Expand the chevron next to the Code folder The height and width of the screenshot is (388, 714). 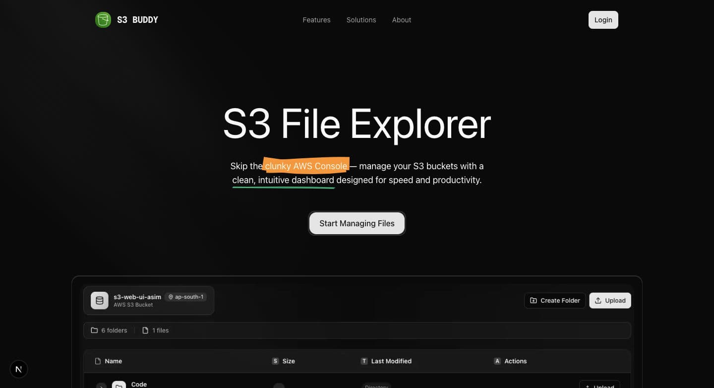tap(101, 386)
